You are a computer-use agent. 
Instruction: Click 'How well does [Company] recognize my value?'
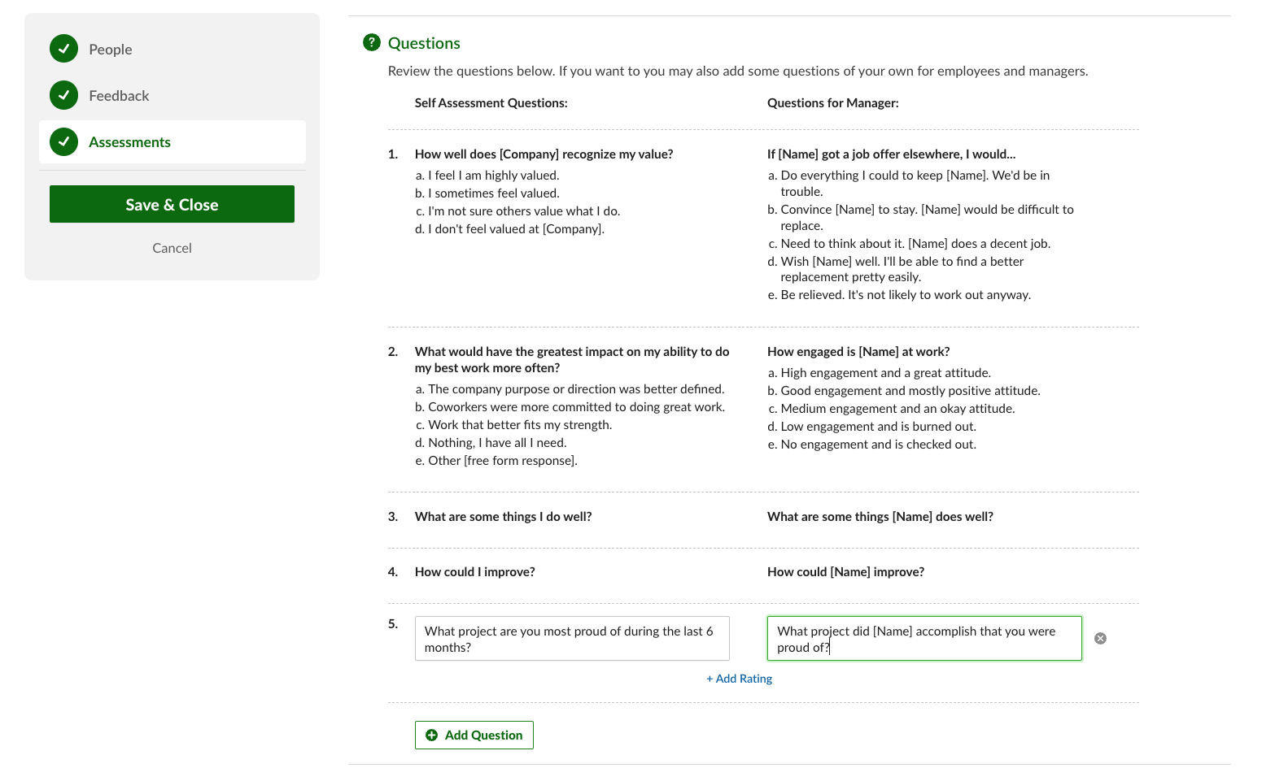click(544, 154)
